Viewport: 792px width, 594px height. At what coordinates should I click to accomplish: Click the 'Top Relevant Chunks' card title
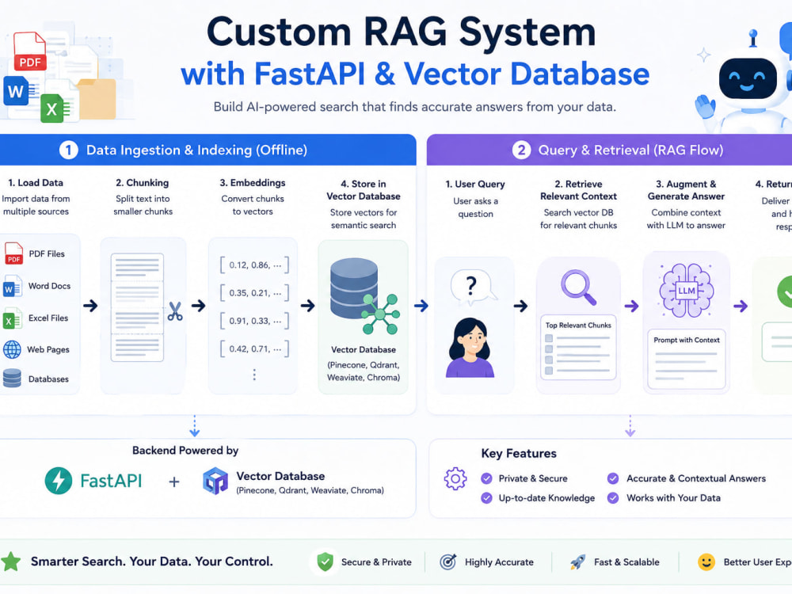coord(578,326)
